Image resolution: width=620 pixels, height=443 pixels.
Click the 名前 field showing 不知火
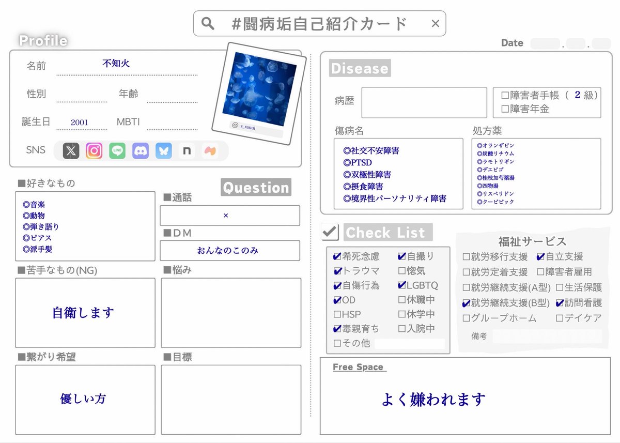pyautogui.click(x=127, y=66)
